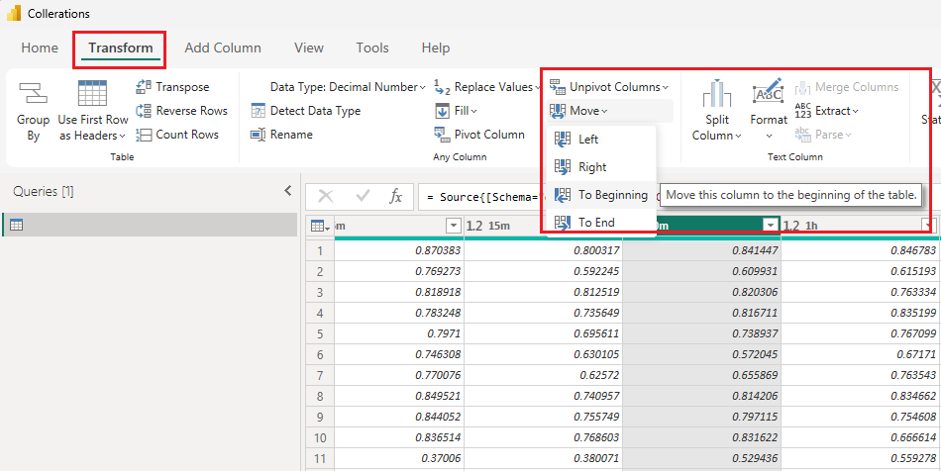Open the View ribbon tab
The image size is (941, 471).
point(309,47)
